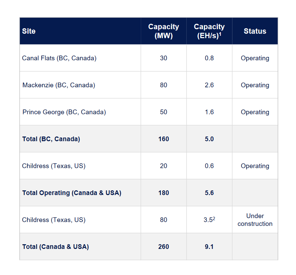
Task: Click the Total (Canada & USA) row label
Action: tap(56, 247)
